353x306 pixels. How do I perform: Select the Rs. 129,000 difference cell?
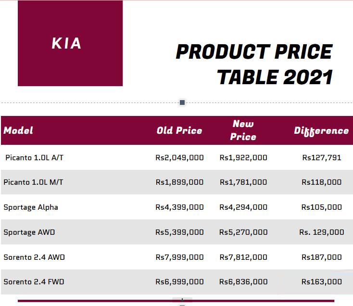(322, 232)
